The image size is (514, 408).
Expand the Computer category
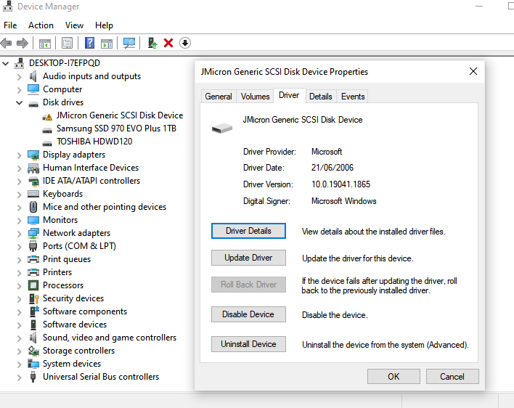click(x=20, y=90)
